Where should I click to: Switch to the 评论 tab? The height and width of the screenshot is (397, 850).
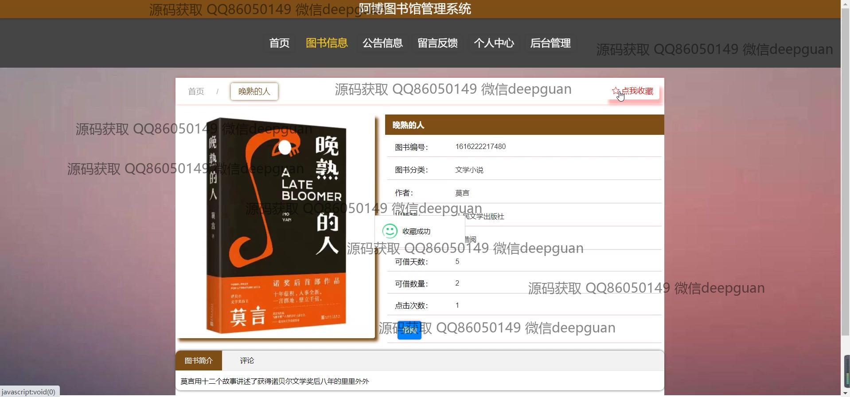(247, 361)
